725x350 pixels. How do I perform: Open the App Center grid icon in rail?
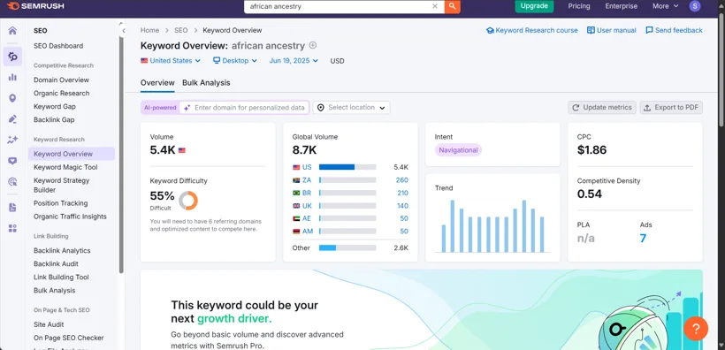pyautogui.click(x=12, y=228)
